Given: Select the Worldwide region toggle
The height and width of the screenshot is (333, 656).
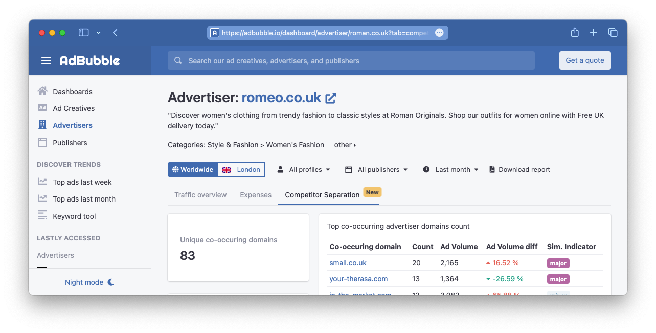Looking at the screenshot, I should [193, 169].
